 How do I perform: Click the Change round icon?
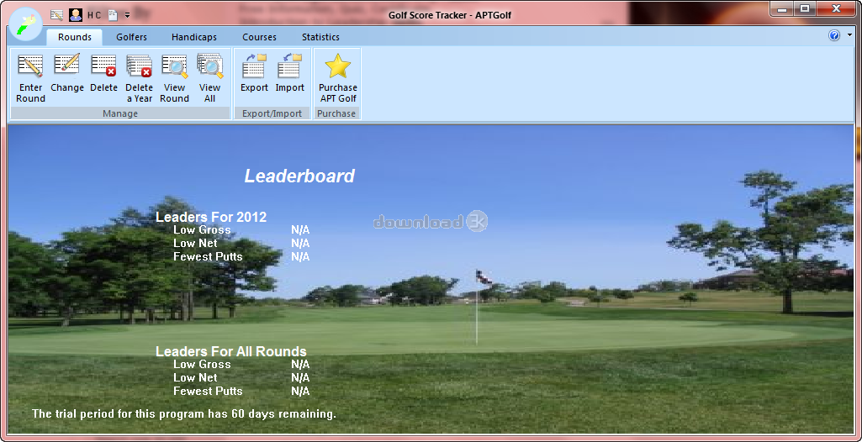click(x=66, y=66)
